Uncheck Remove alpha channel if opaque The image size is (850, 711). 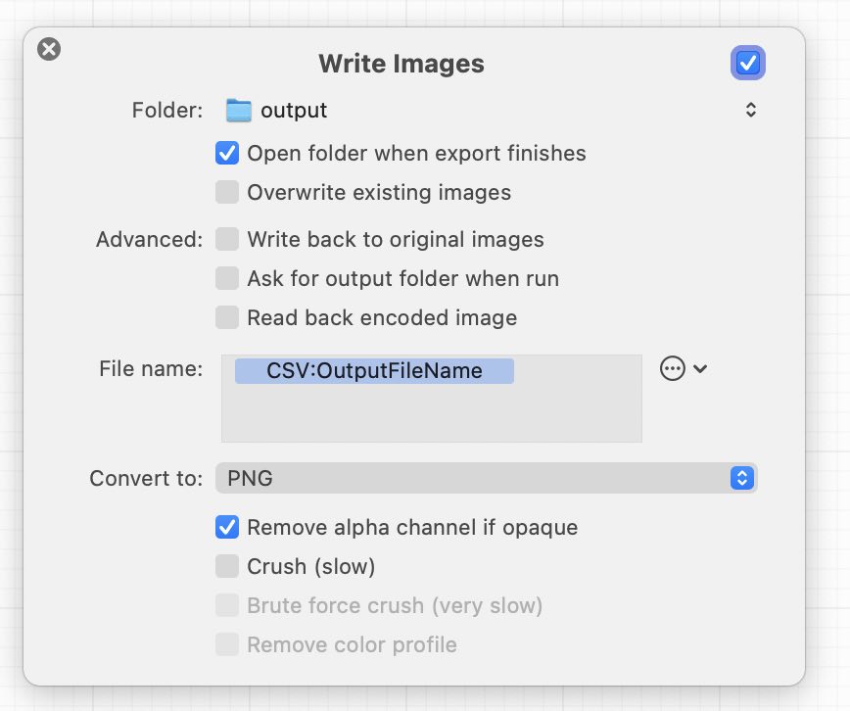227,528
